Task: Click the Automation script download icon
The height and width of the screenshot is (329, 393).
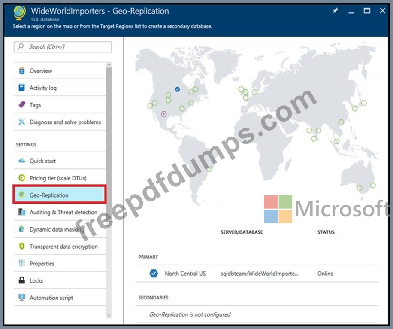Action: 22,297
